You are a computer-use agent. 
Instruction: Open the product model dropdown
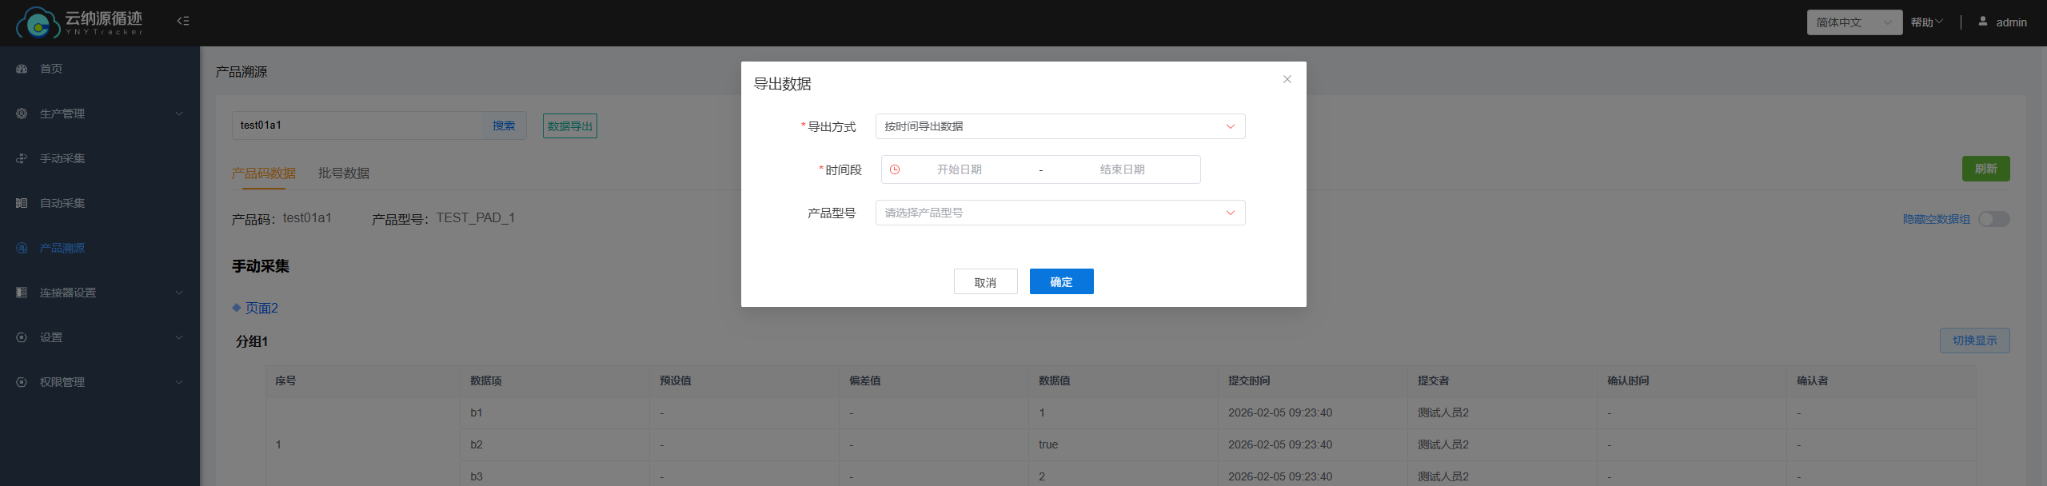coord(1059,213)
